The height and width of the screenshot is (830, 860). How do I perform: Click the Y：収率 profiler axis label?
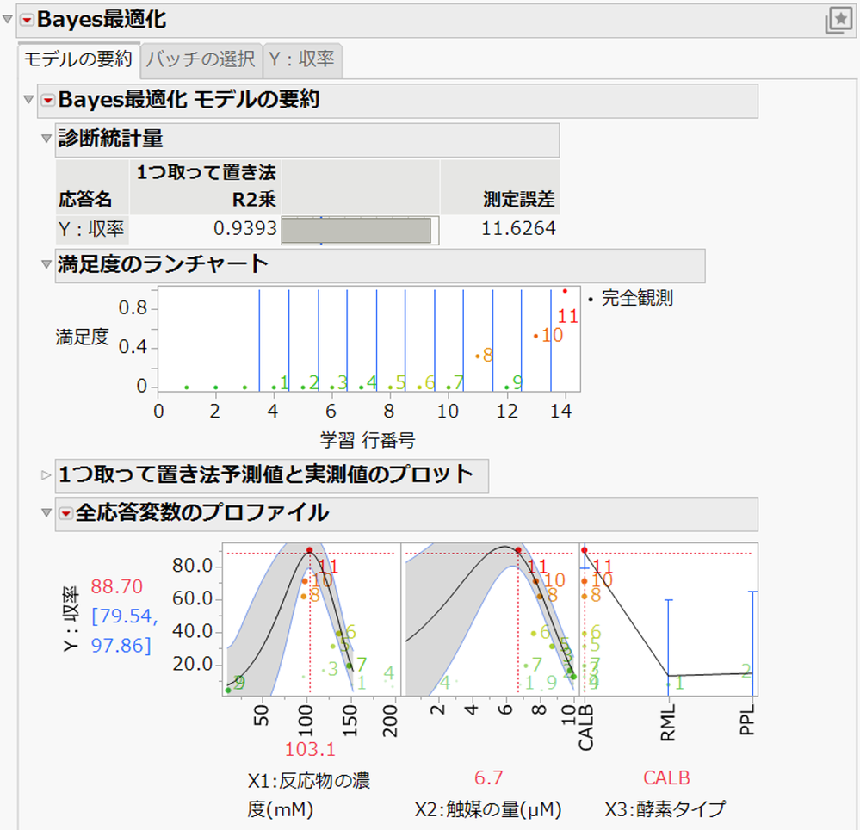71,619
